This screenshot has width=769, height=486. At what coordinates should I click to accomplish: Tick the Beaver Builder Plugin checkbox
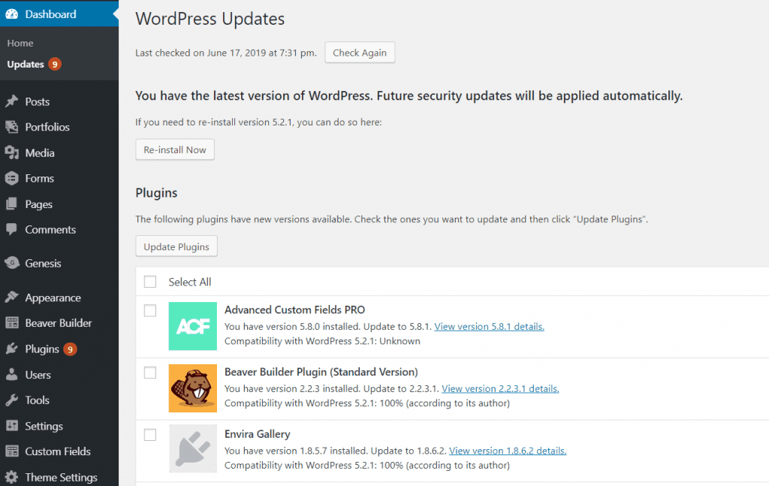coord(150,373)
